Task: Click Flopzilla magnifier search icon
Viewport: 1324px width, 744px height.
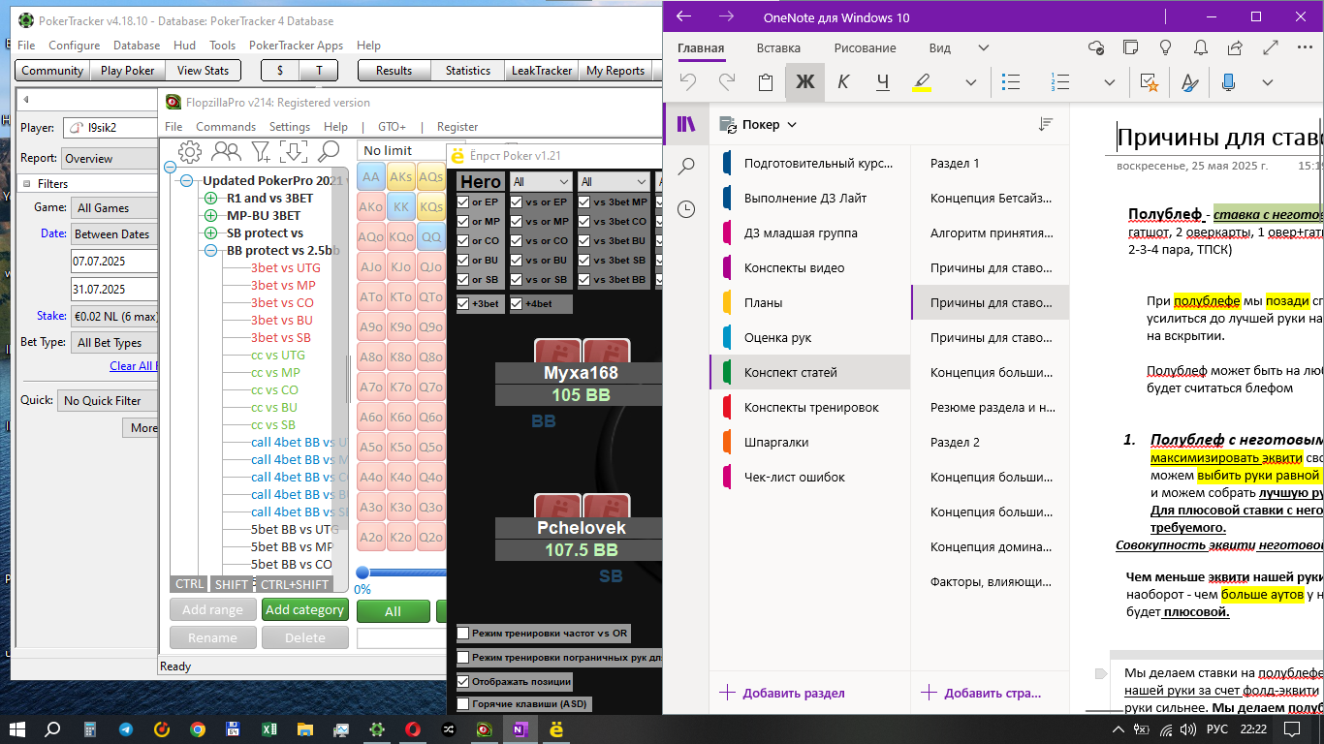Action: click(x=329, y=150)
